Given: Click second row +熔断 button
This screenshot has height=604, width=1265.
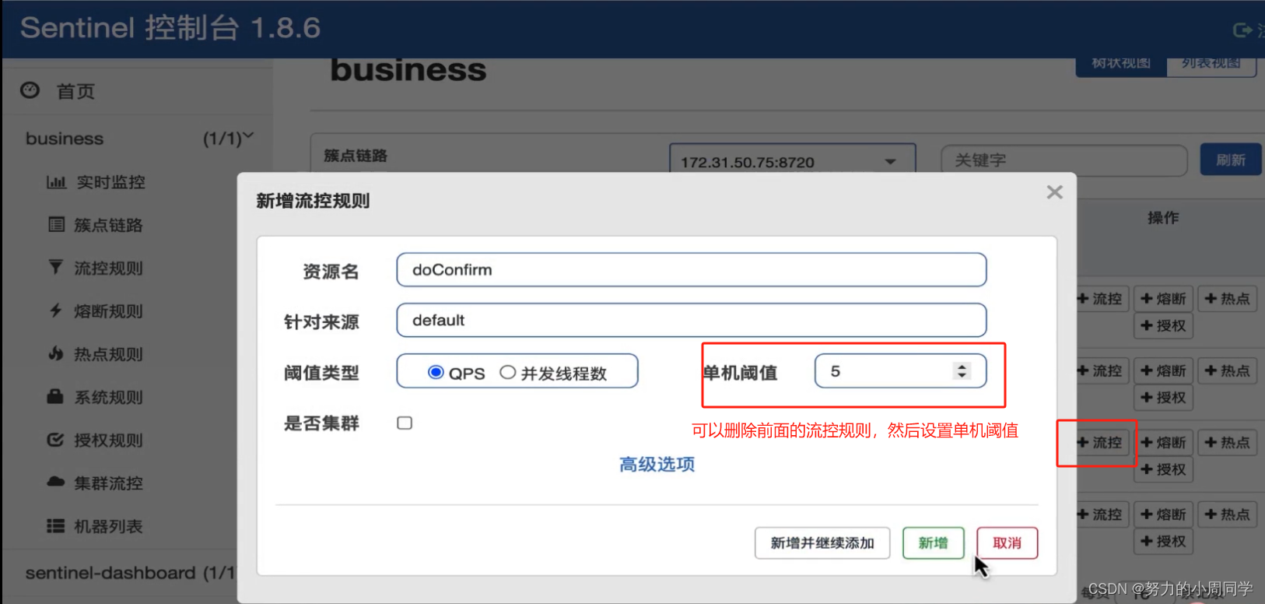Looking at the screenshot, I should click(1163, 370).
